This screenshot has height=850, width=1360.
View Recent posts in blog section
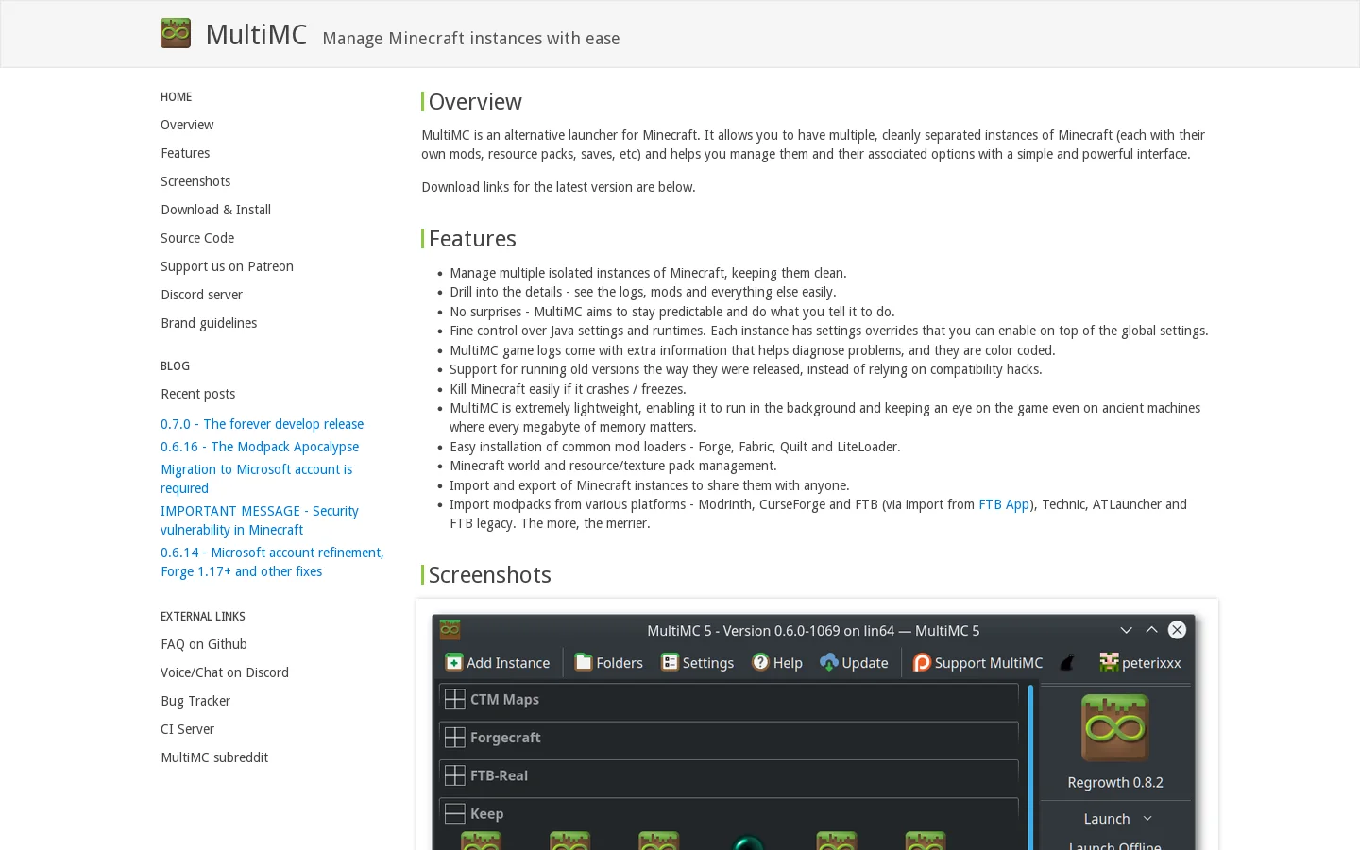197,394
